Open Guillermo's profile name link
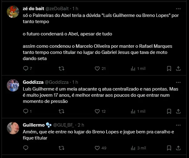 click(34, 125)
